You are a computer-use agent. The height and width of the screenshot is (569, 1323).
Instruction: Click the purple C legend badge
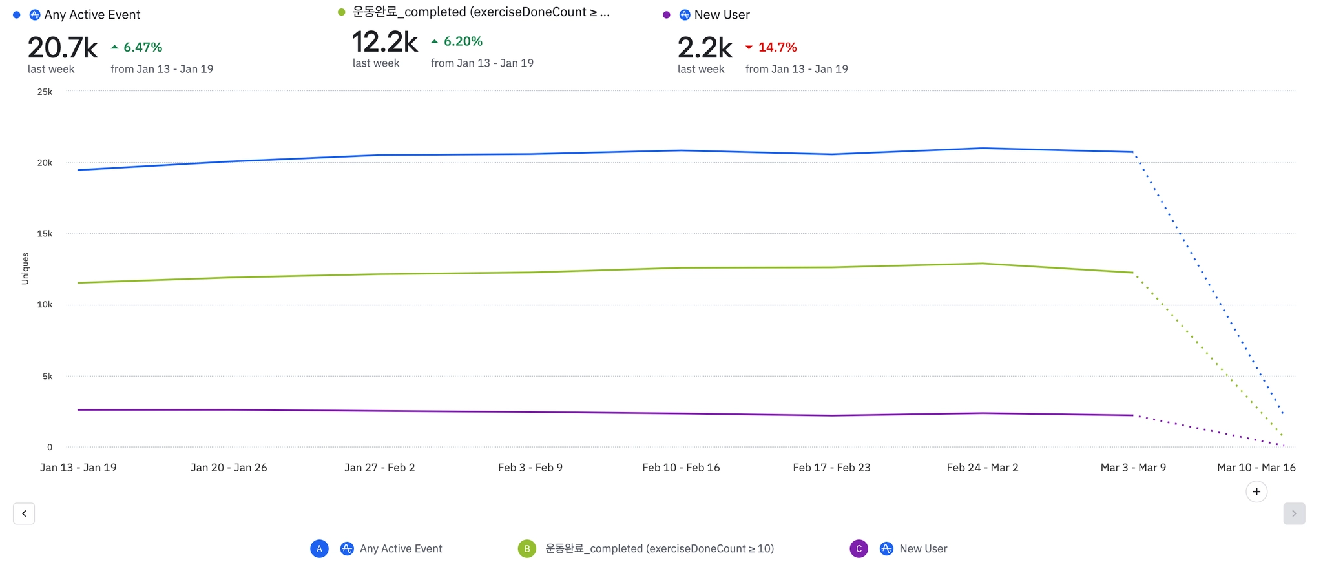[859, 548]
